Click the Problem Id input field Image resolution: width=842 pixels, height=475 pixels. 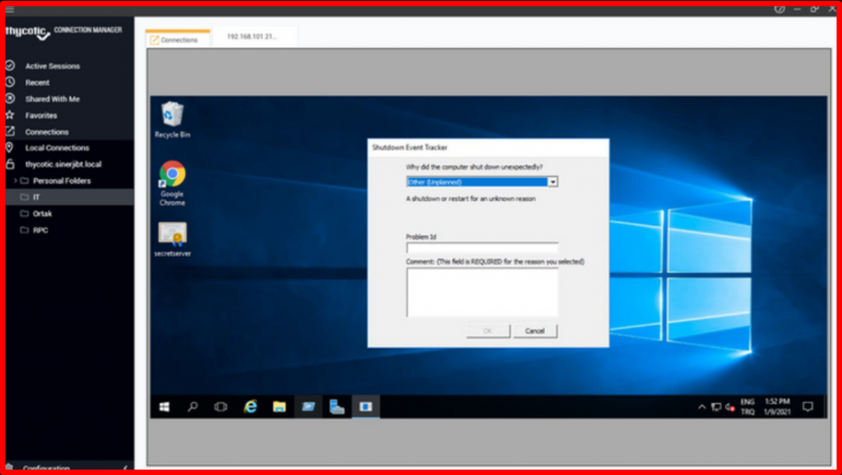pos(481,247)
